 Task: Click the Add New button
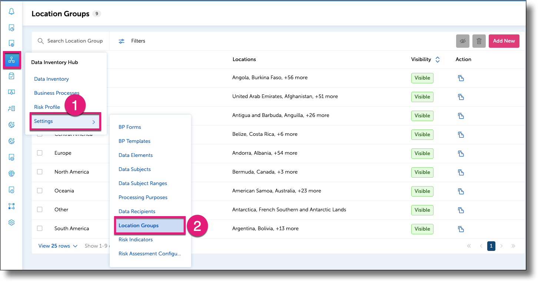click(504, 41)
